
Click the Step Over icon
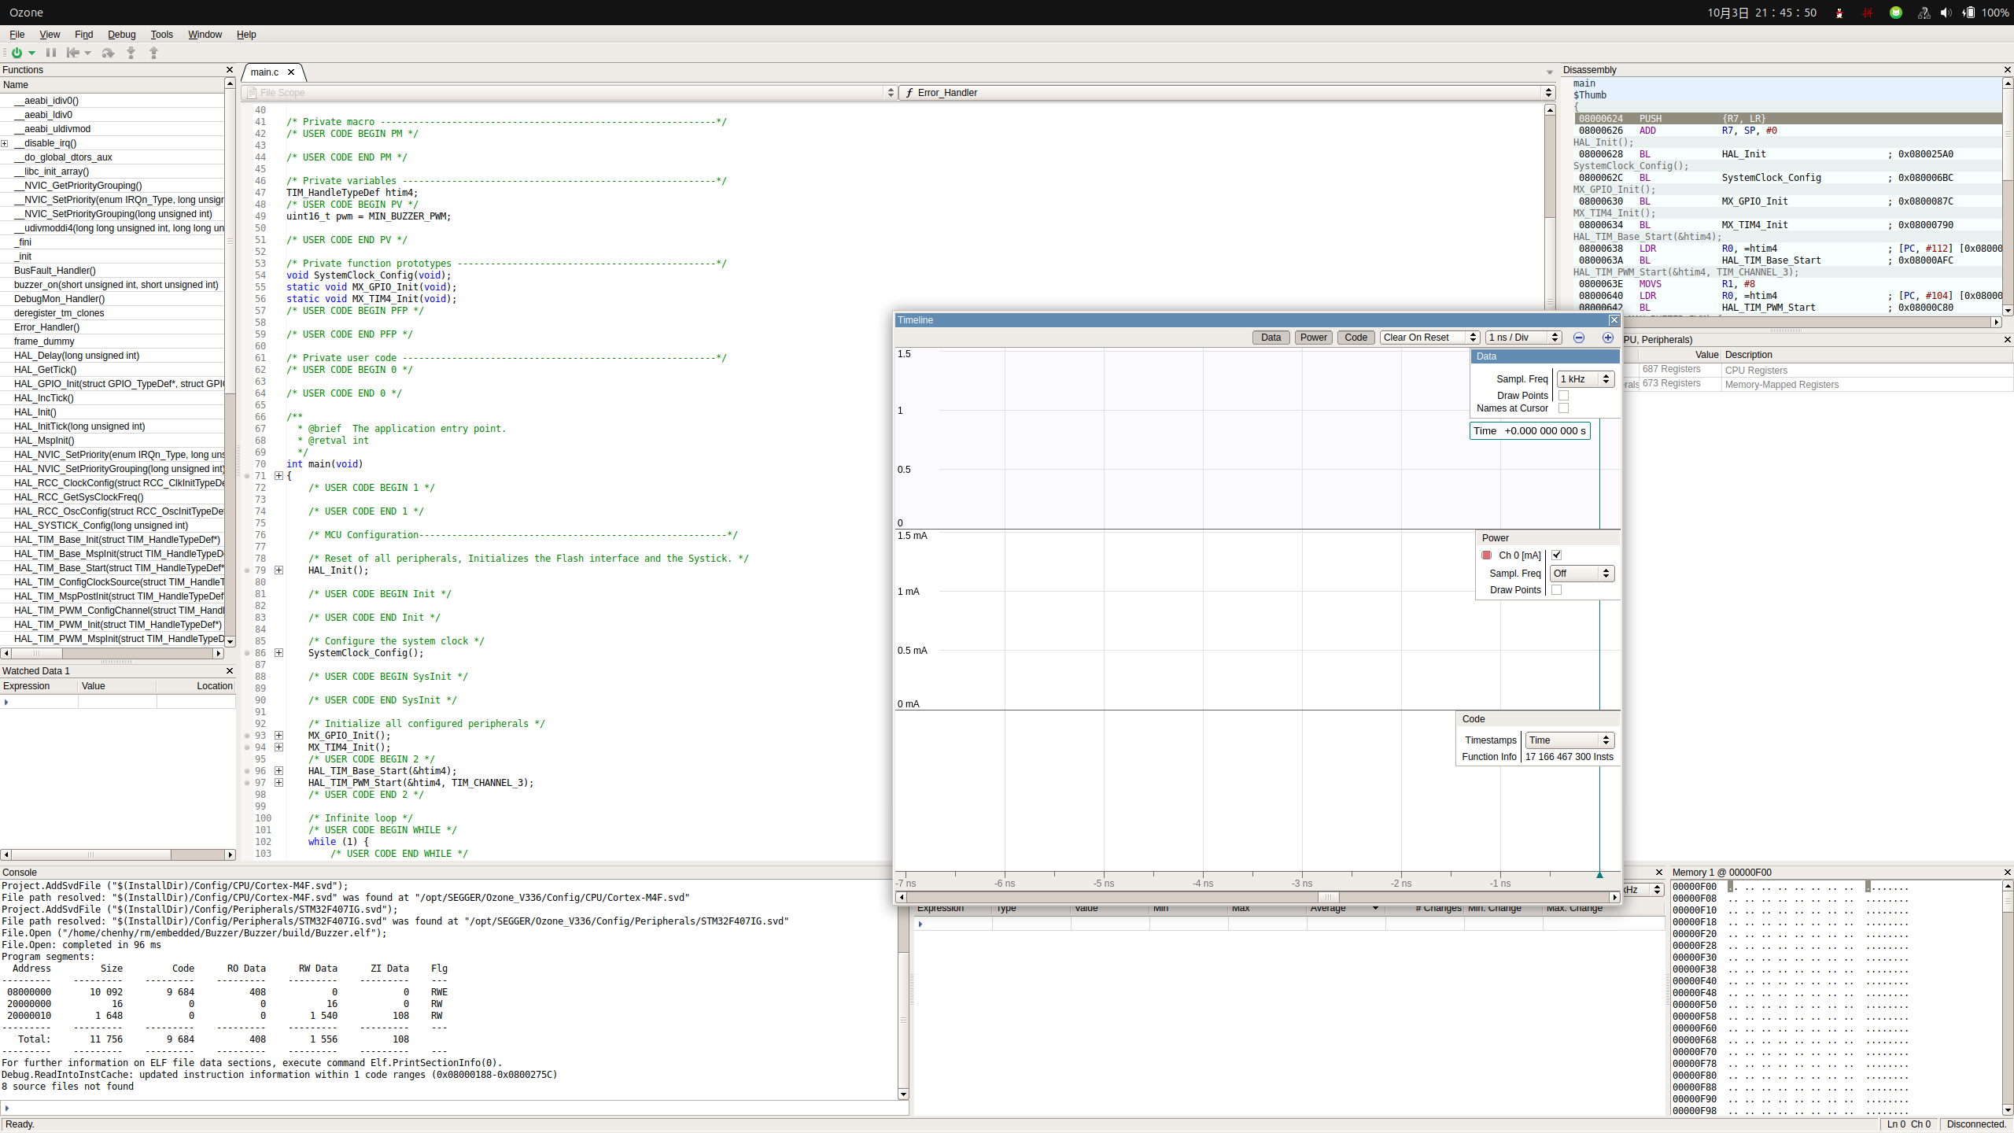click(109, 53)
